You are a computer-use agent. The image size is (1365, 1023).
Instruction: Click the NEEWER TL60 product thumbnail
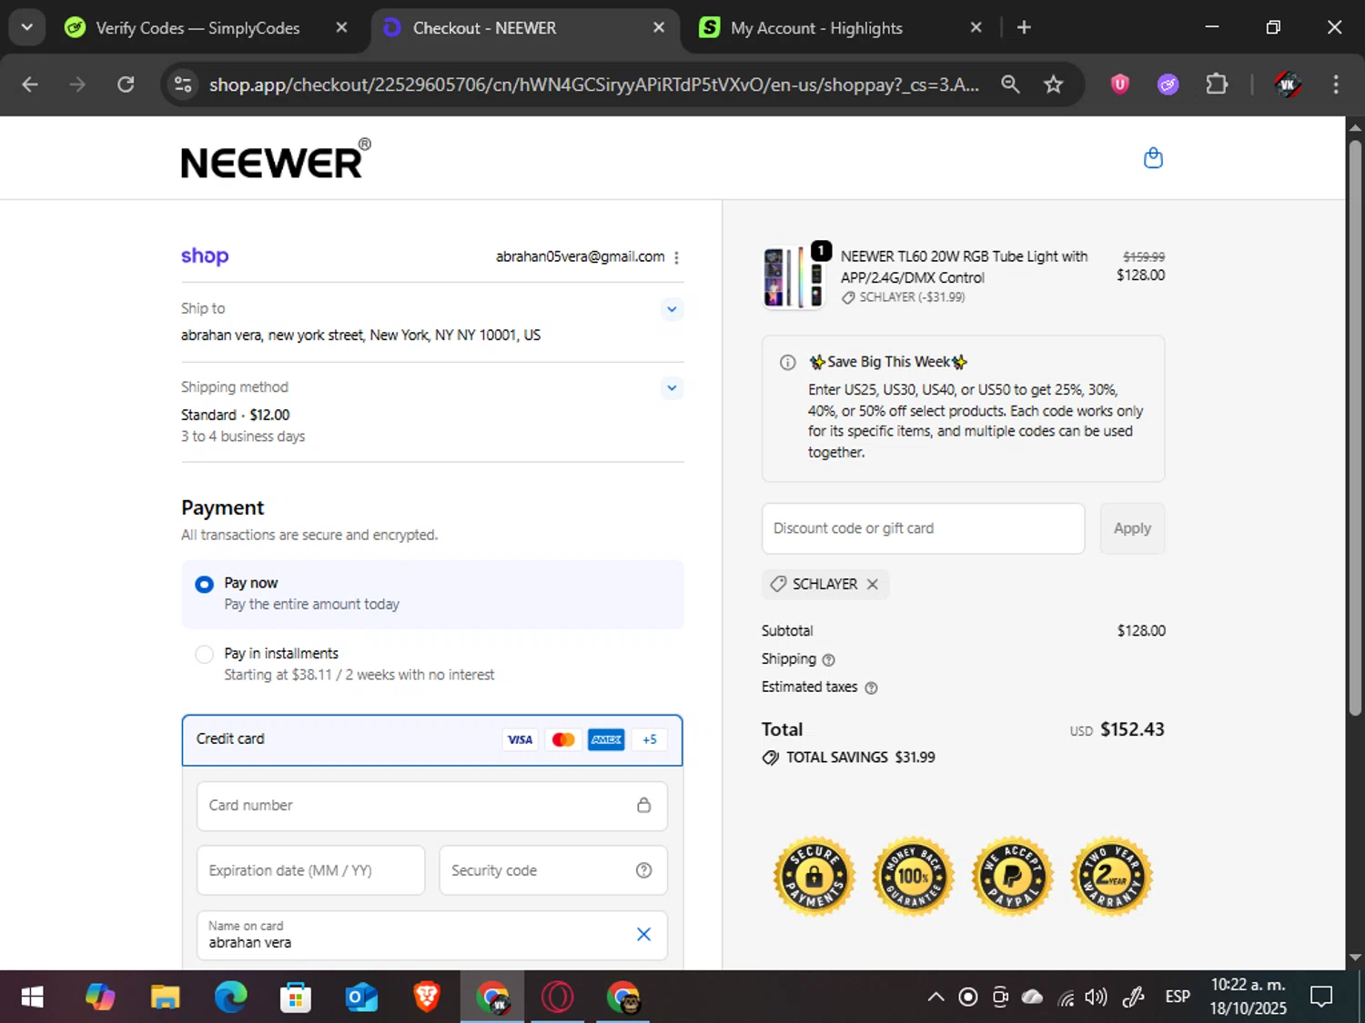click(794, 277)
